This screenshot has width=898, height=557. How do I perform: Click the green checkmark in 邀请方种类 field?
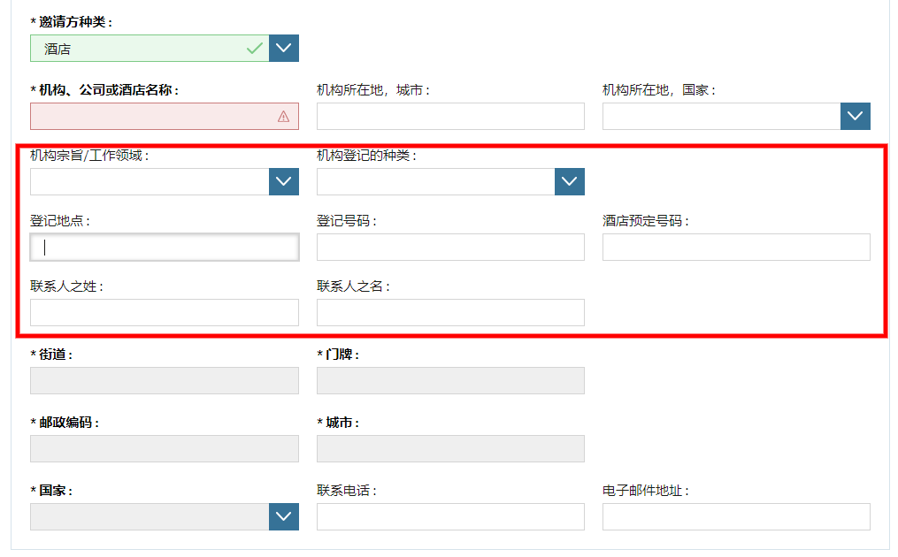pos(255,49)
